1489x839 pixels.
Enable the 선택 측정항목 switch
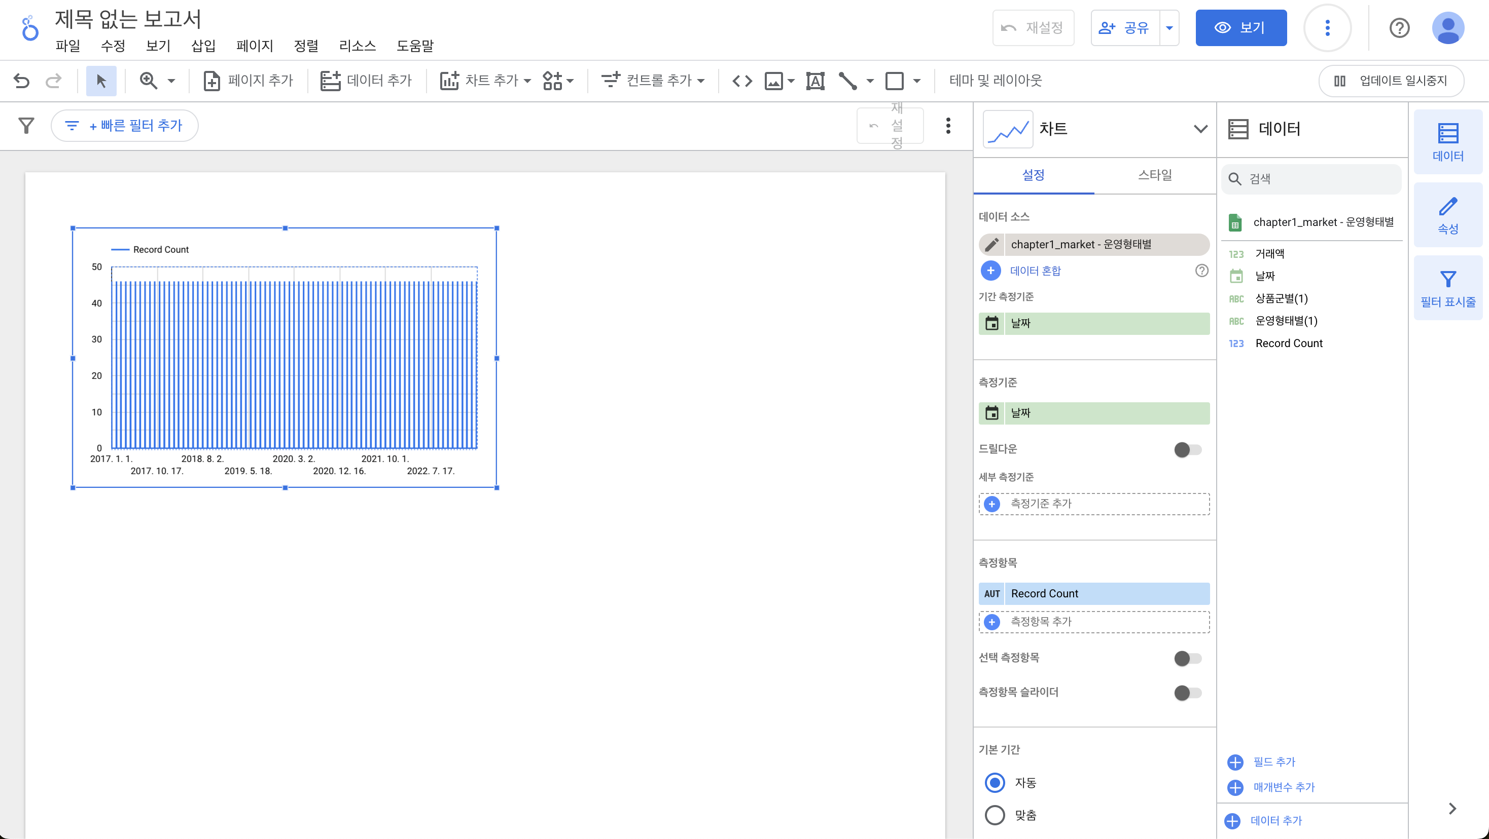[1187, 658]
